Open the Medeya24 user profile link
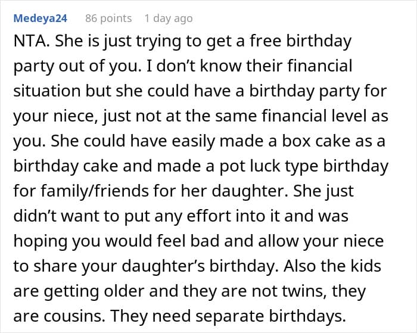The image size is (417, 333). tap(40, 18)
